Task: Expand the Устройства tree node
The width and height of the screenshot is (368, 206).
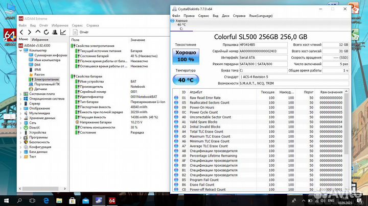Action: 20,133
